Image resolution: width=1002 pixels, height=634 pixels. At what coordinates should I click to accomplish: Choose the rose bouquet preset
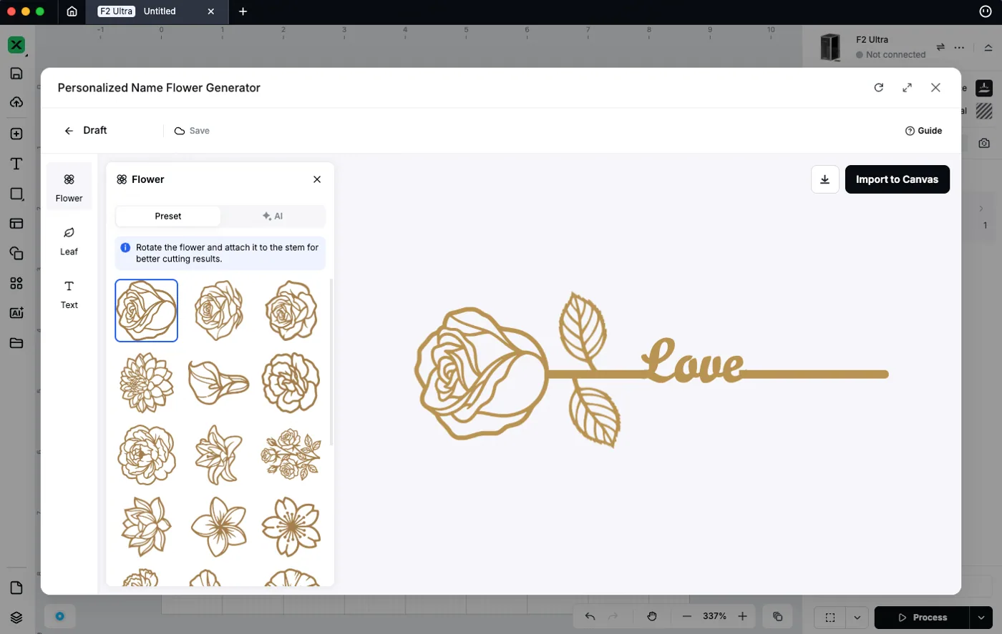291,455
